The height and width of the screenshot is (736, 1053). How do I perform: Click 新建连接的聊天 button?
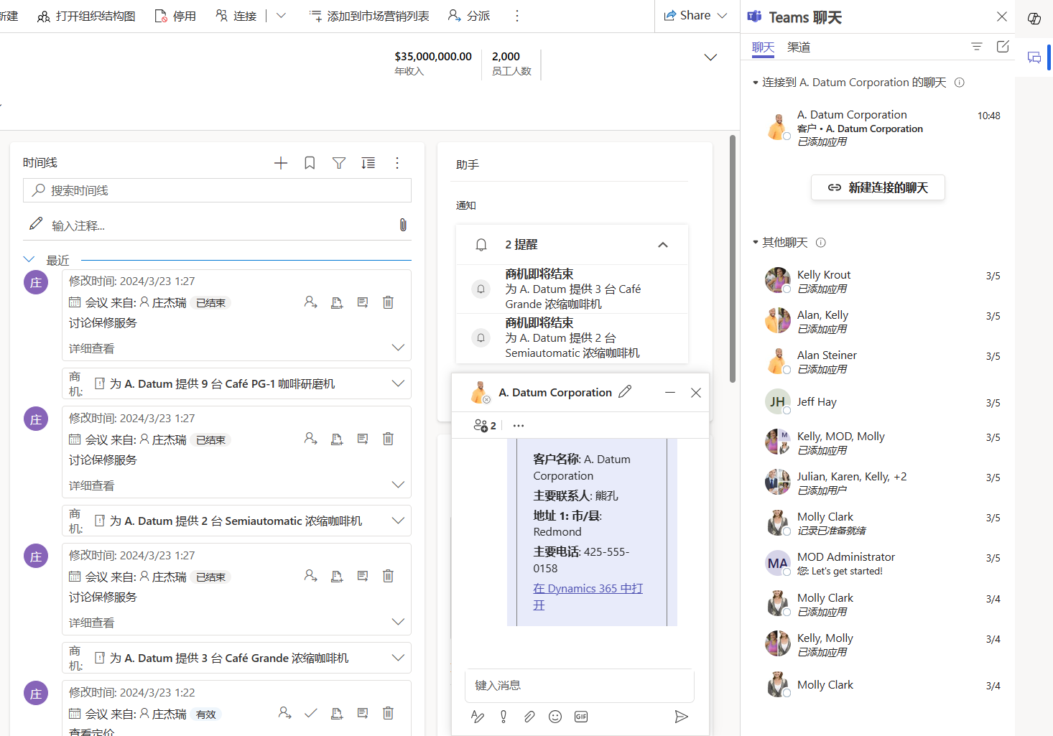tap(878, 187)
